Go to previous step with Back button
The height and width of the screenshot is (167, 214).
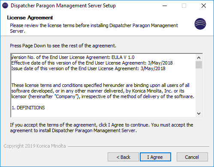click(123, 157)
